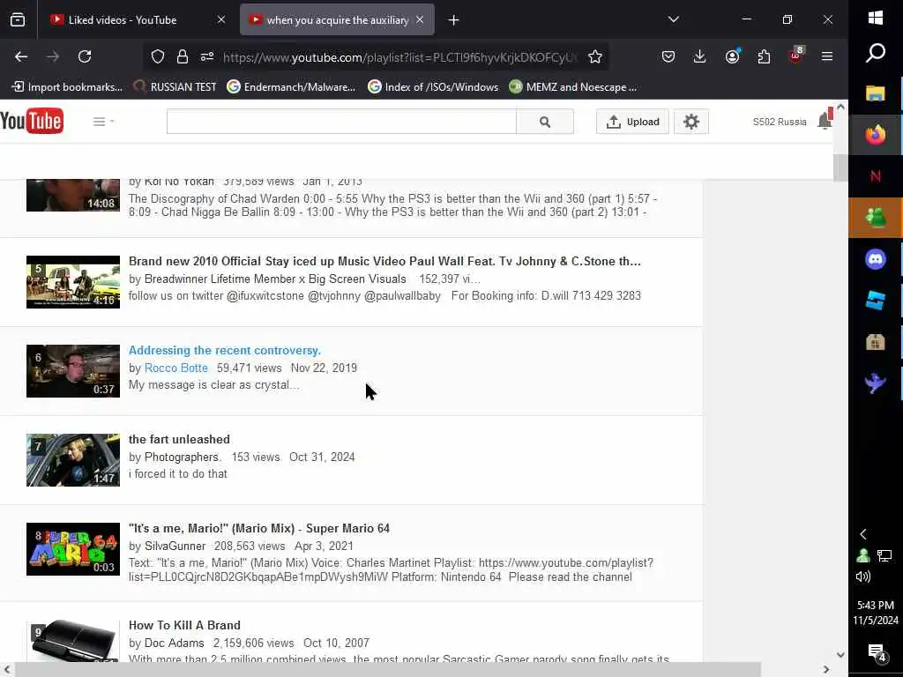Click the scroll down arrow of page scrollbar
Image resolution: width=903 pixels, height=677 pixels.
pos(840,655)
